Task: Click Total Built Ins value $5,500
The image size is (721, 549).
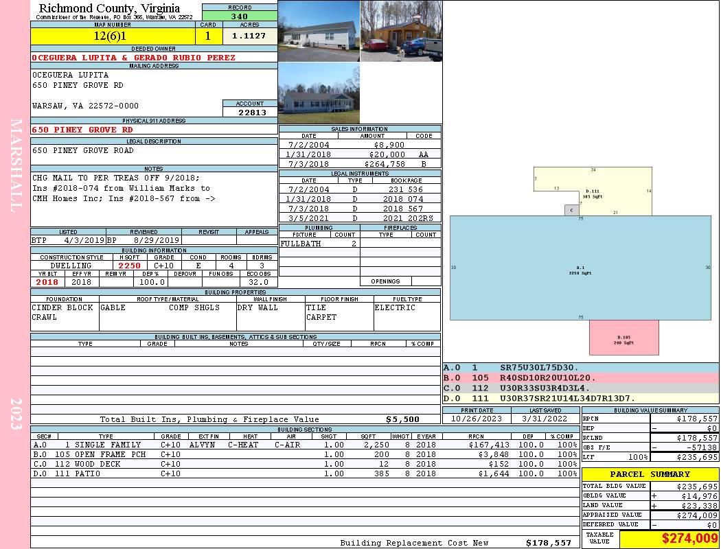Action: (402, 419)
